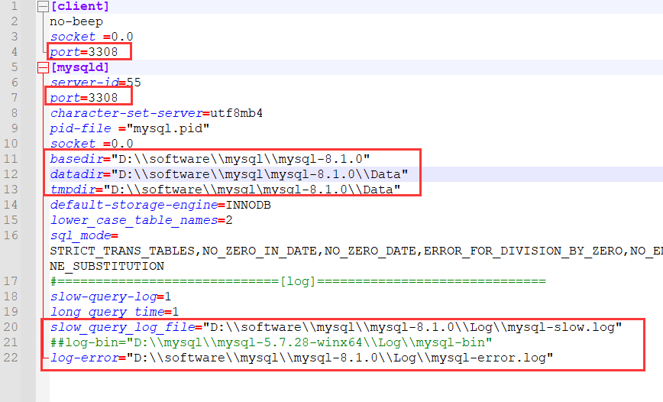The image size is (663, 402).
Task: Click the tmpdir path line
Action: tap(225, 190)
